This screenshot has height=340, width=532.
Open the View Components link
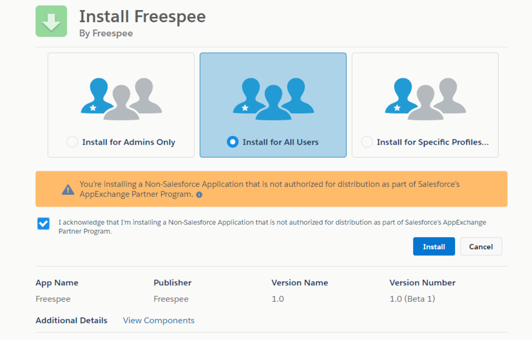pos(159,320)
